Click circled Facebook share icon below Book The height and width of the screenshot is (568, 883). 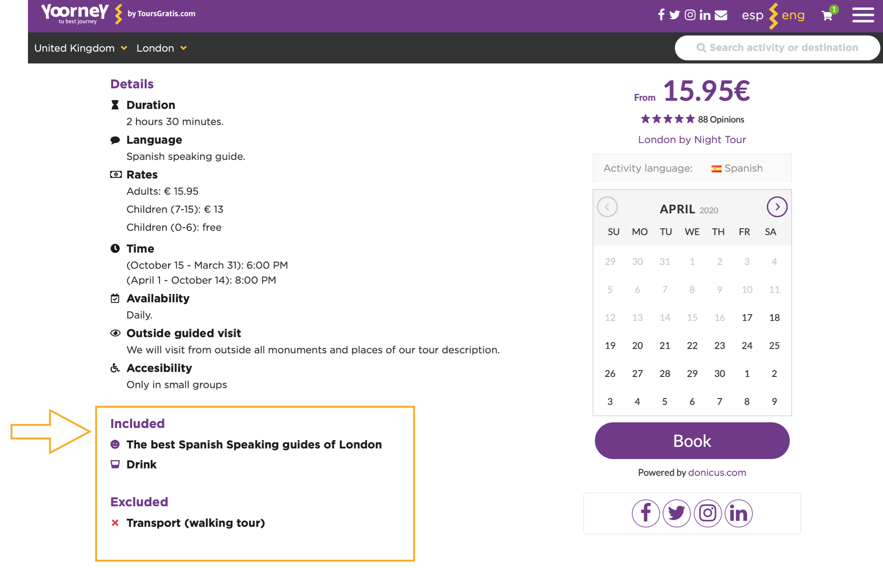click(x=646, y=513)
